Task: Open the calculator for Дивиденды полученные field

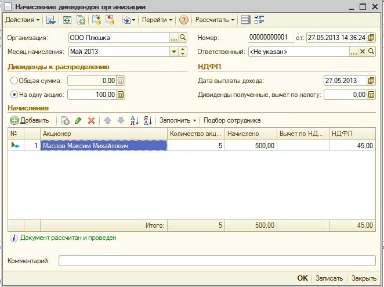Action: 371,95
